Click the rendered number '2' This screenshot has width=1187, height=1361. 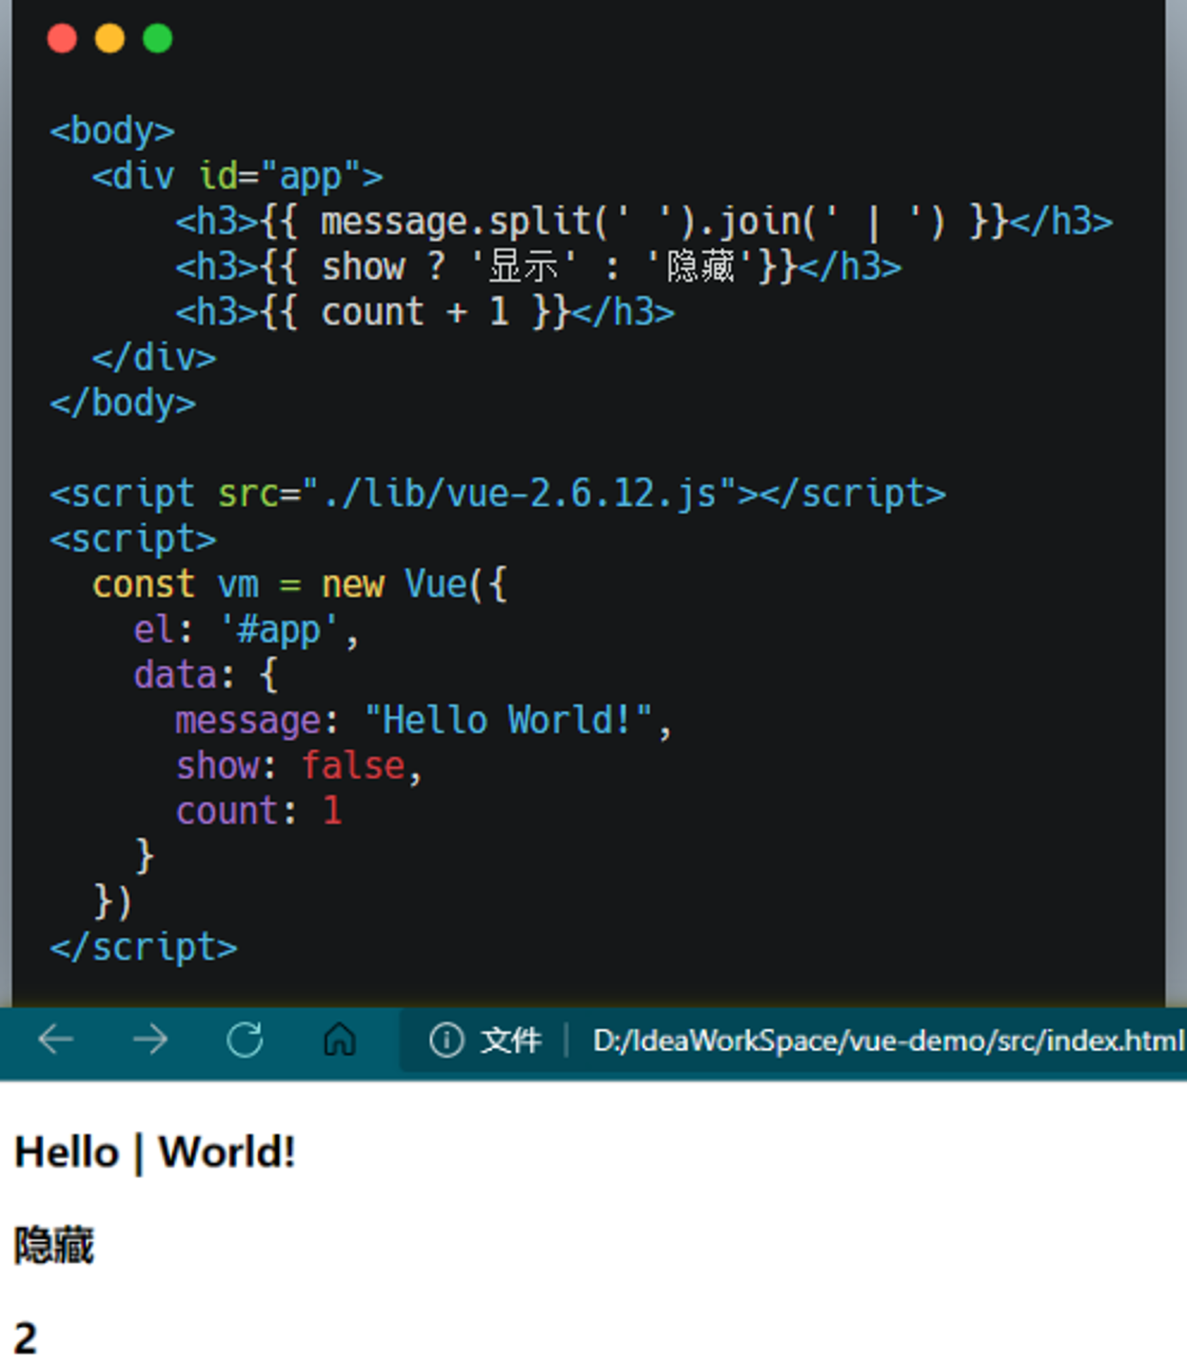pos(25,1338)
